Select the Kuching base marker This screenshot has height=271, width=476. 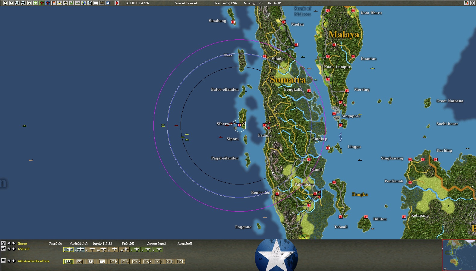436,159
